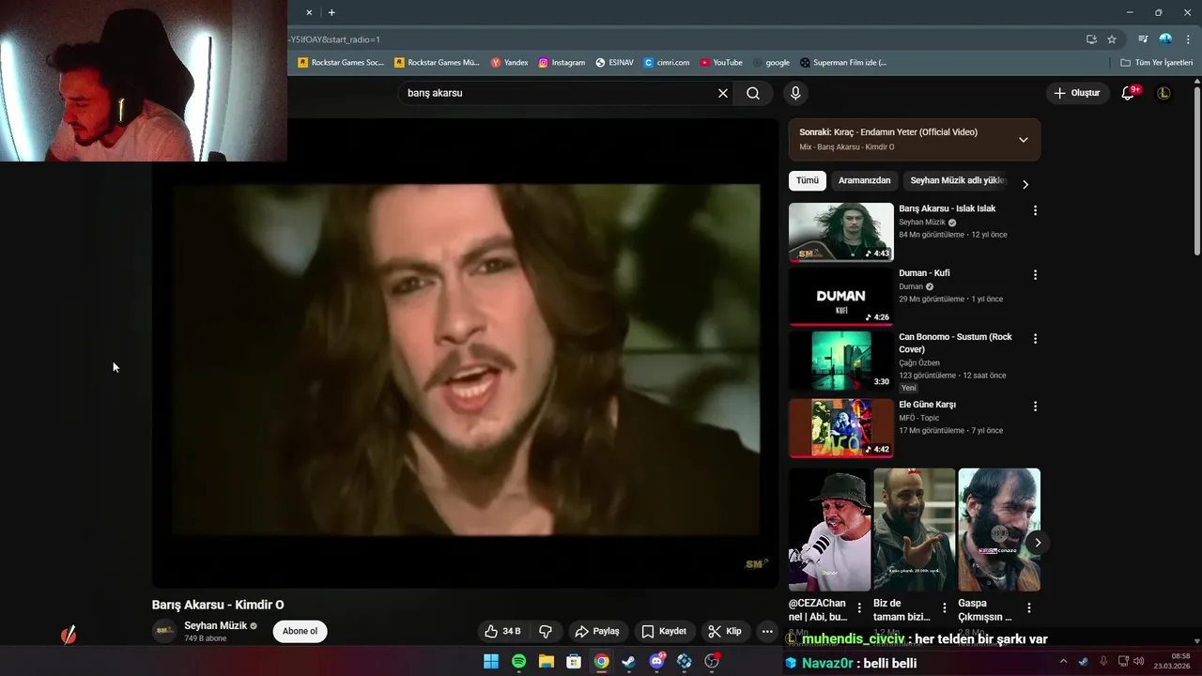1202x676 pixels.
Task: Click the Barış Akarsu Islak Islak thumbnail
Action: click(x=841, y=232)
